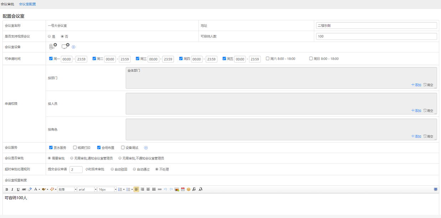The width and height of the screenshot is (441, 218).
Task: Click the Bold formatting icon
Action: tap(6, 189)
